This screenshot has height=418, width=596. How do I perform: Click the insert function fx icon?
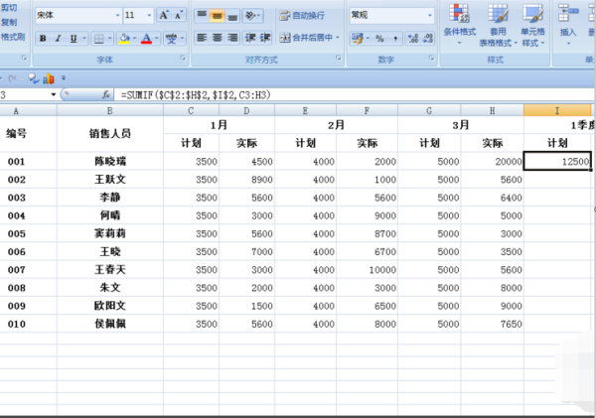[x=106, y=94]
